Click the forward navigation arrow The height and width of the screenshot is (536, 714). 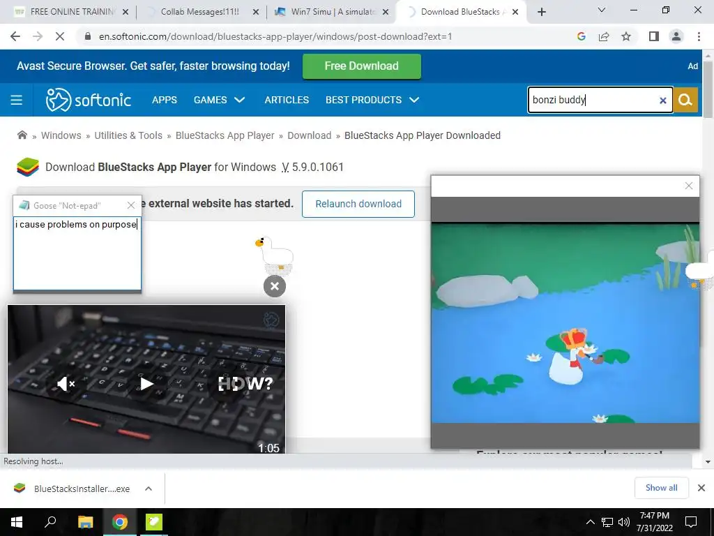[38, 36]
